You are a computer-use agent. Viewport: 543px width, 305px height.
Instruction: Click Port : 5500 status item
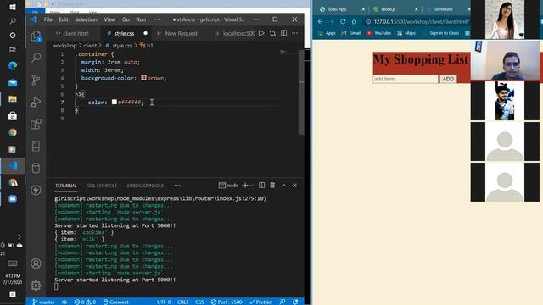click(x=227, y=302)
